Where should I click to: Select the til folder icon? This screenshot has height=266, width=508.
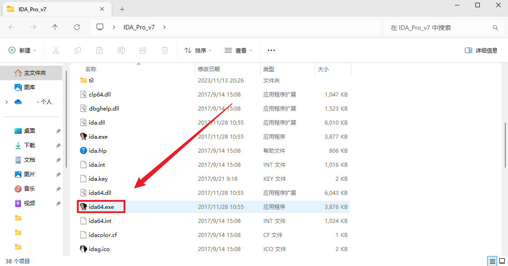click(83, 81)
